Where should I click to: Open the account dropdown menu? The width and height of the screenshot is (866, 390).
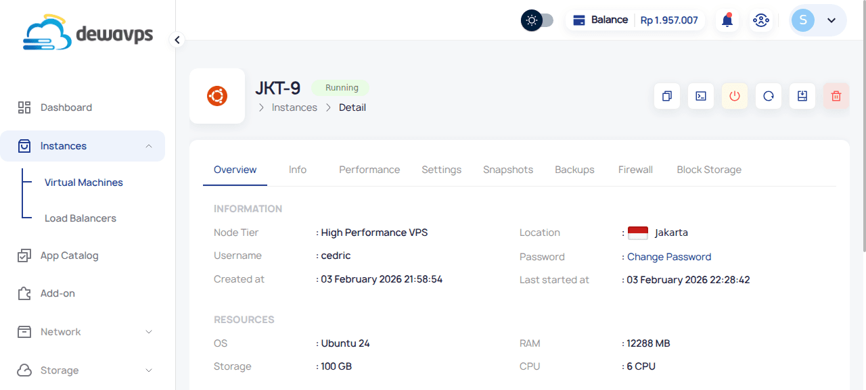[x=818, y=20]
